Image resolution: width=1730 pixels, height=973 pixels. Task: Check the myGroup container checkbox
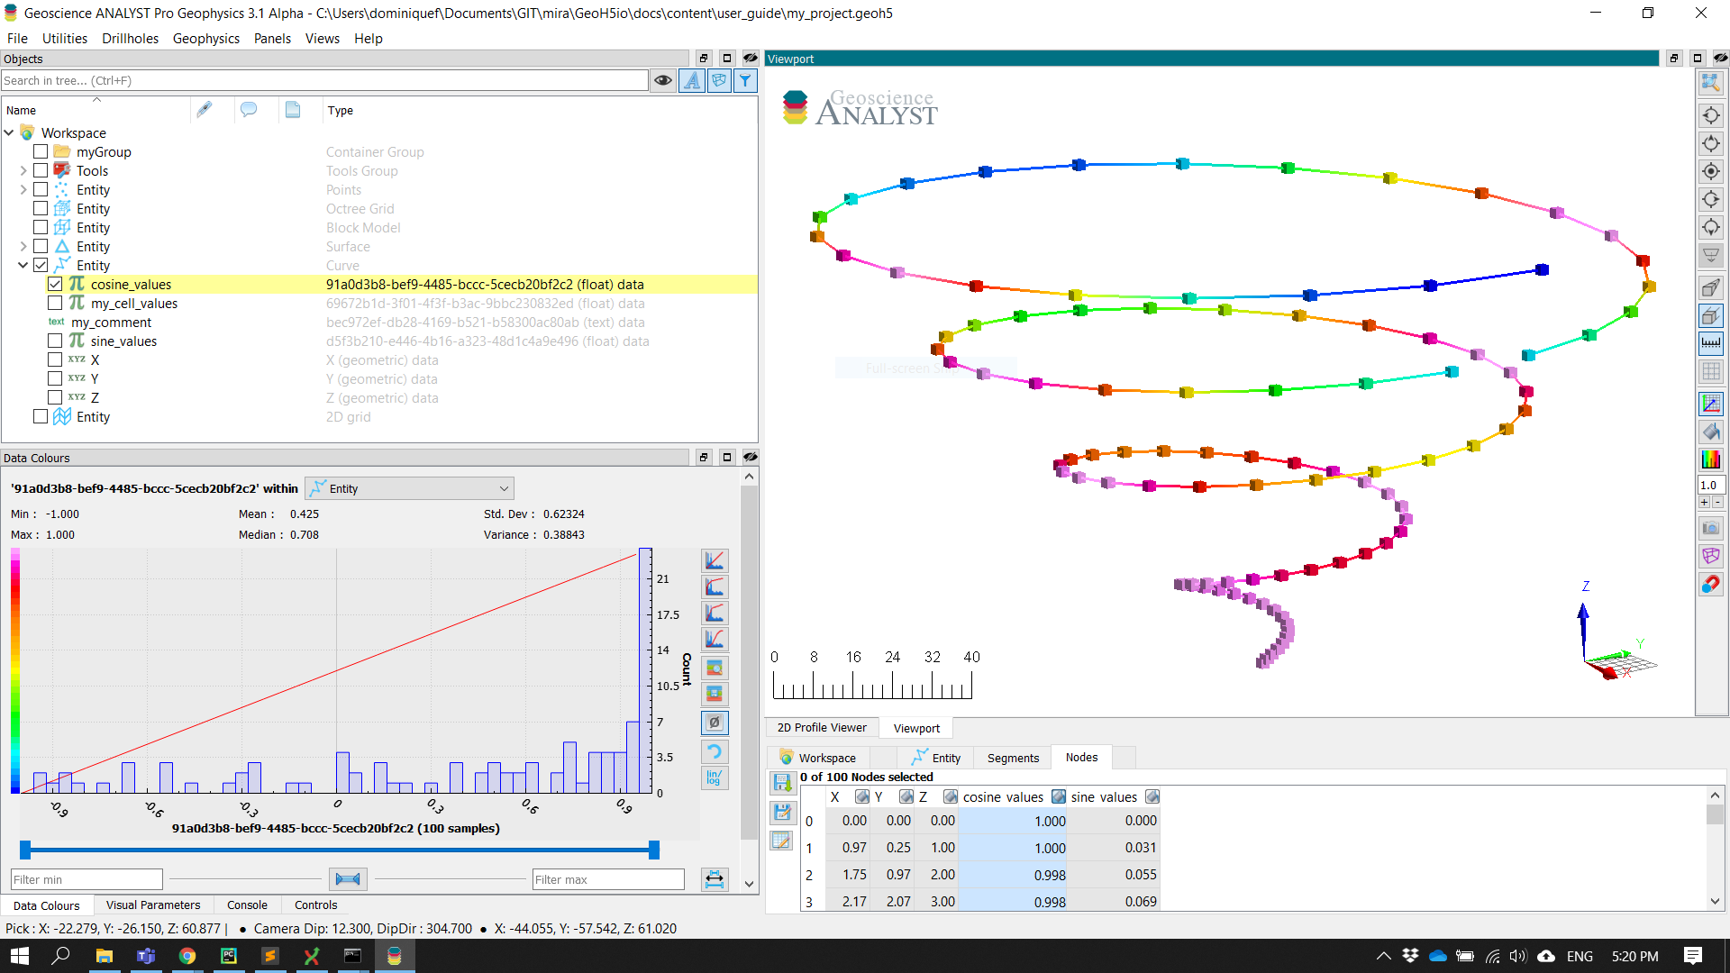[41, 151]
